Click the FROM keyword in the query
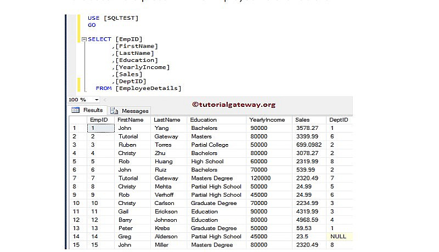The height and width of the screenshot is (252, 439). click(104, 88)
